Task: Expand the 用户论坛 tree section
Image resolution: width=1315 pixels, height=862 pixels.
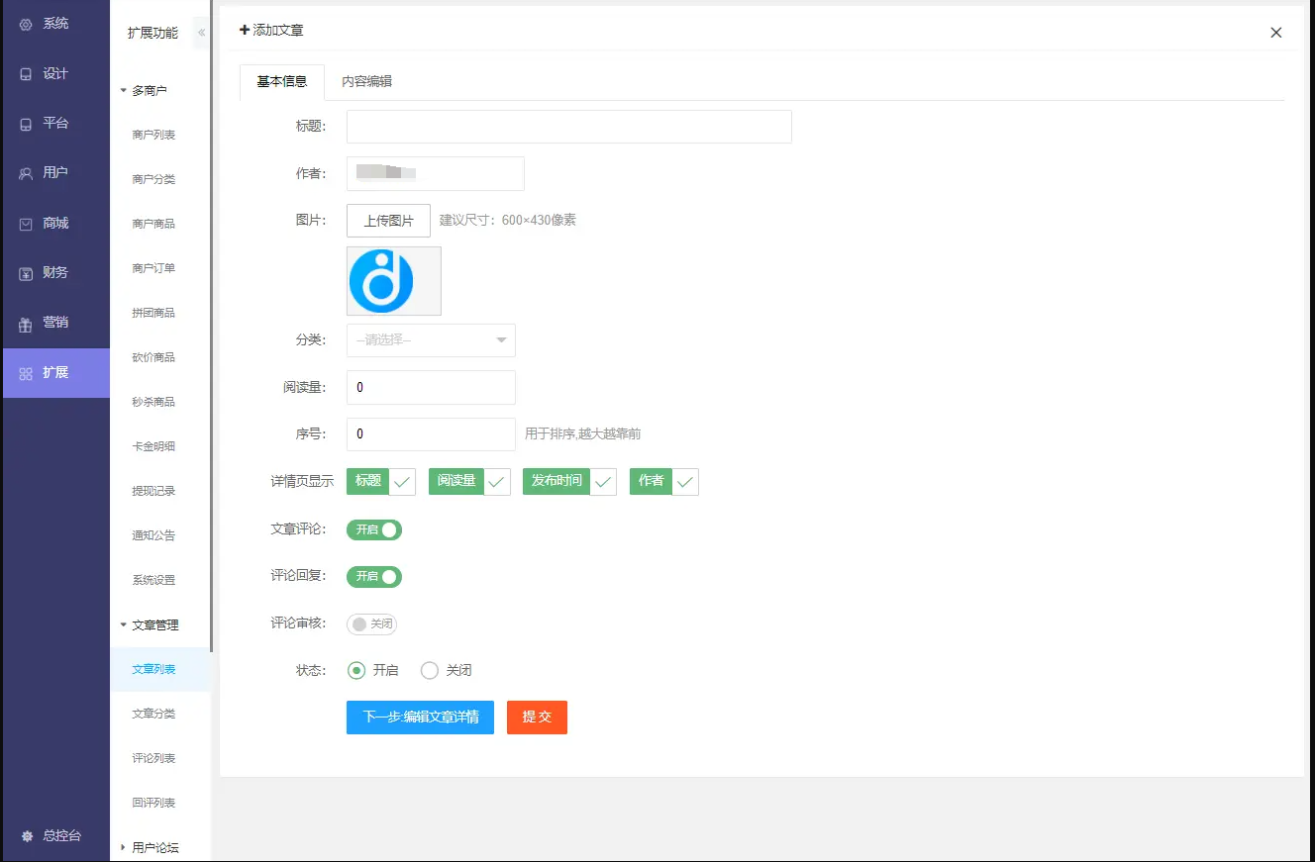Action: point(124,847)
